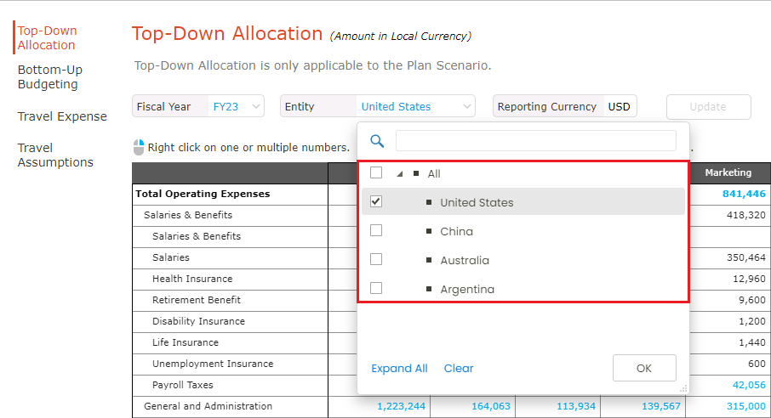Click the Marketing column header

click(x=728, y=172)
